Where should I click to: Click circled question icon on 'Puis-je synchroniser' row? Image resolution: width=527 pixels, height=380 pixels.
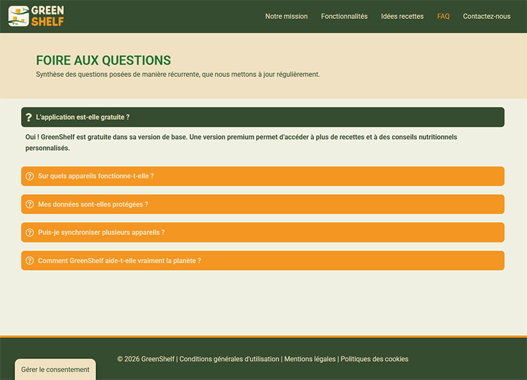click(x=30, y=232)
